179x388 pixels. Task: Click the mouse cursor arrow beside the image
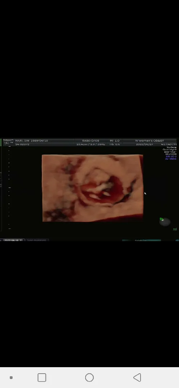pos(145,194)
